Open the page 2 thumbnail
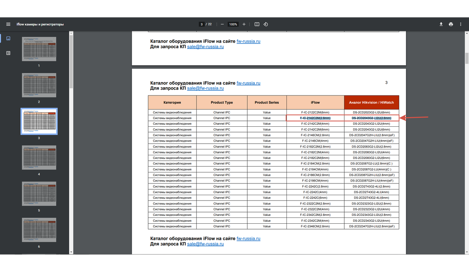Viewport: 469px width, 264px height. click(x=39, y=85)
